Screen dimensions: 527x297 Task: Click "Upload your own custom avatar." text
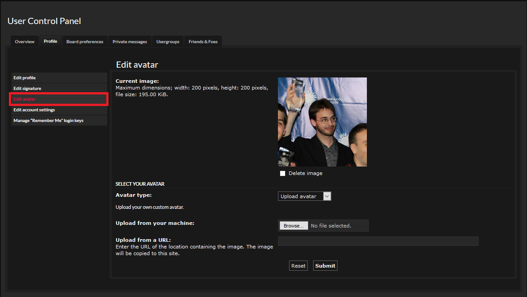pyautogui.click(x=150, y=207)
